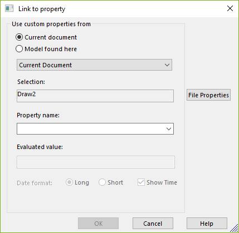This screenshot has width=239, height=233.
Task: Open the Current Document dropdown list
Action: tap(94, 65)
